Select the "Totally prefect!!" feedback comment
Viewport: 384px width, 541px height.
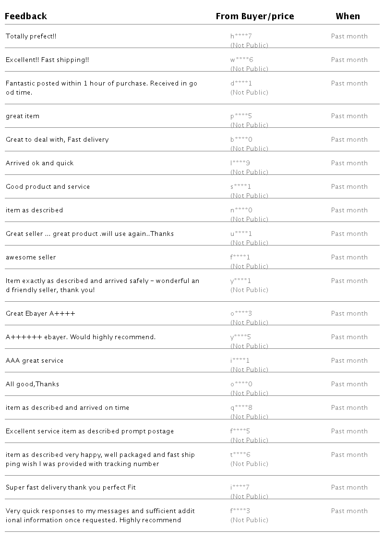tap(31, 37)
